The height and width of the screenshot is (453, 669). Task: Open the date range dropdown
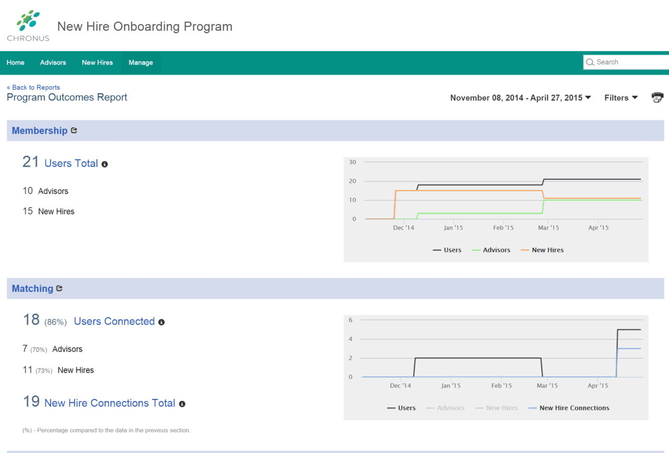coord(521,98)
